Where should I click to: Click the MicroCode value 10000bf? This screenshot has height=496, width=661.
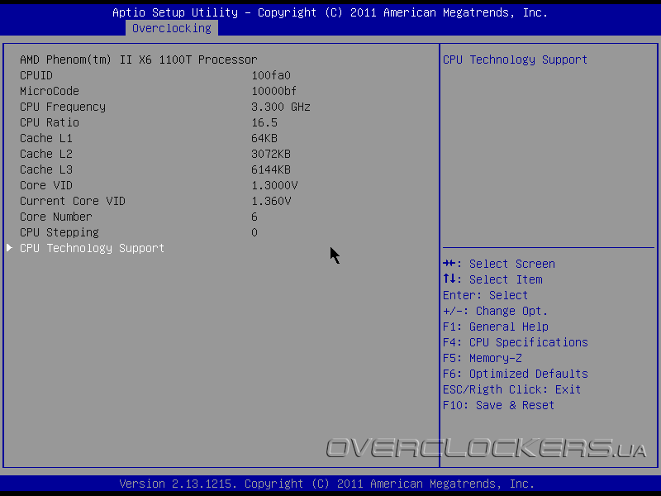(x=274, y=91)
